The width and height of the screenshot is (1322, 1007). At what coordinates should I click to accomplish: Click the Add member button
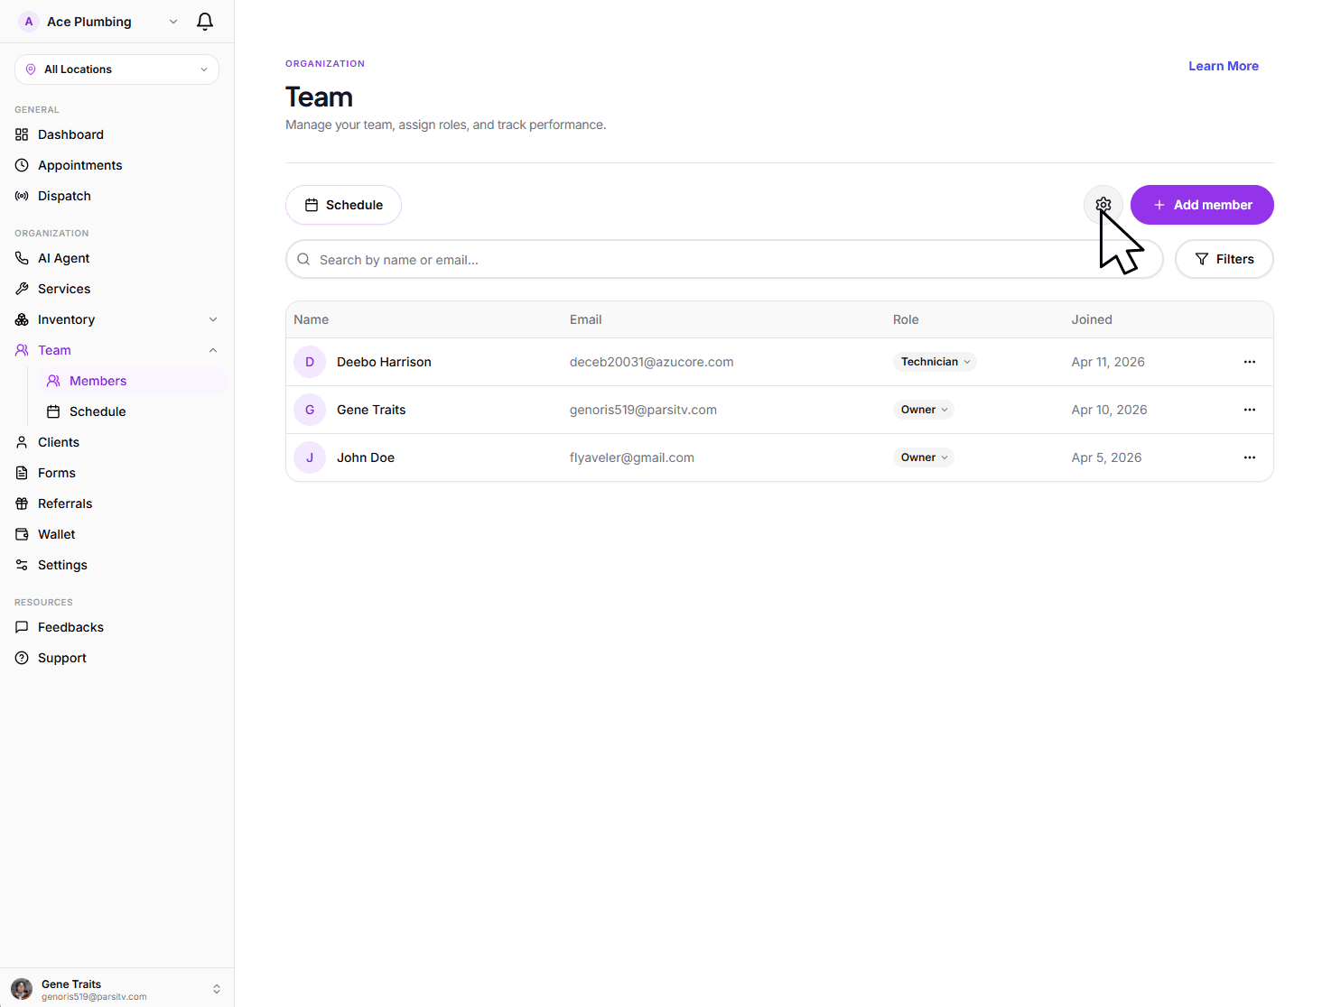click(x=1201, y=205)
